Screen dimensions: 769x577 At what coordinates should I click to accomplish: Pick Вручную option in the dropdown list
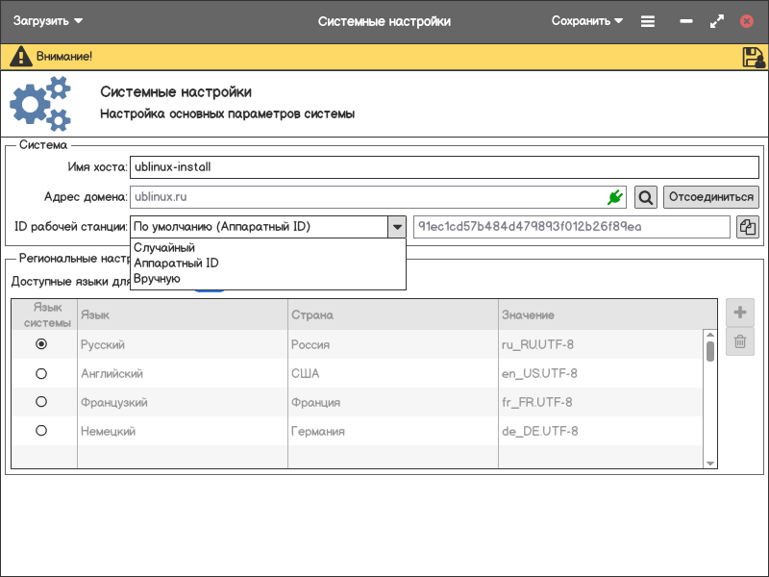pyautogui.click(x=157, y=278)
